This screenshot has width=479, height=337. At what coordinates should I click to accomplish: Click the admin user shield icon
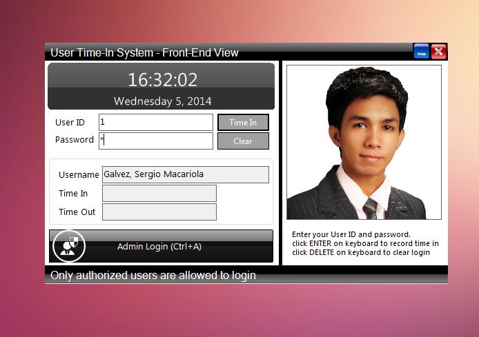click(x=69, y=246)
